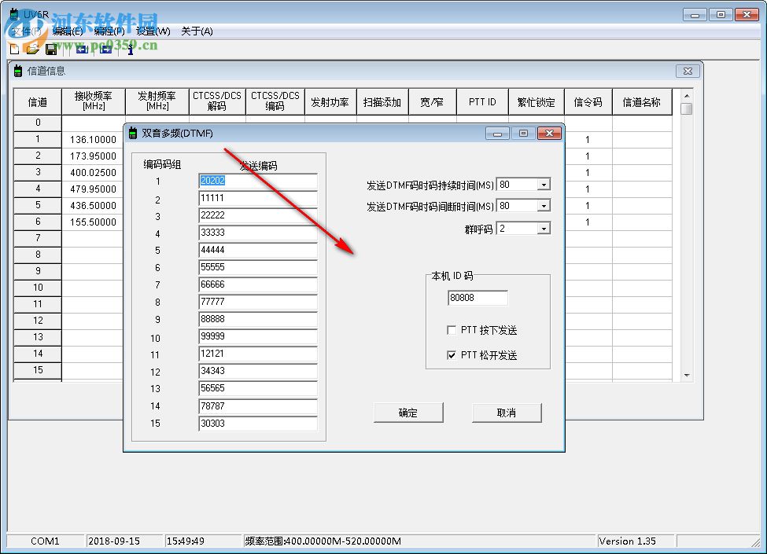Viewport: 767px width, 554px height.
Task: Maximize the DTMF dialog
Action: pyautogui.click(x=523, y=134)
